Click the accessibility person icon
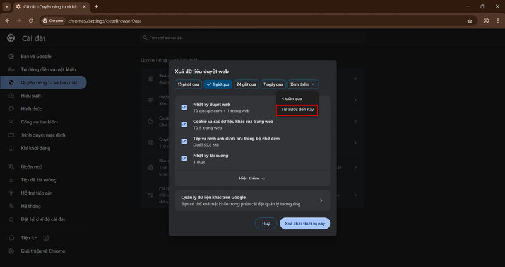The image size is (505, 267). click(x=11, y=193)
